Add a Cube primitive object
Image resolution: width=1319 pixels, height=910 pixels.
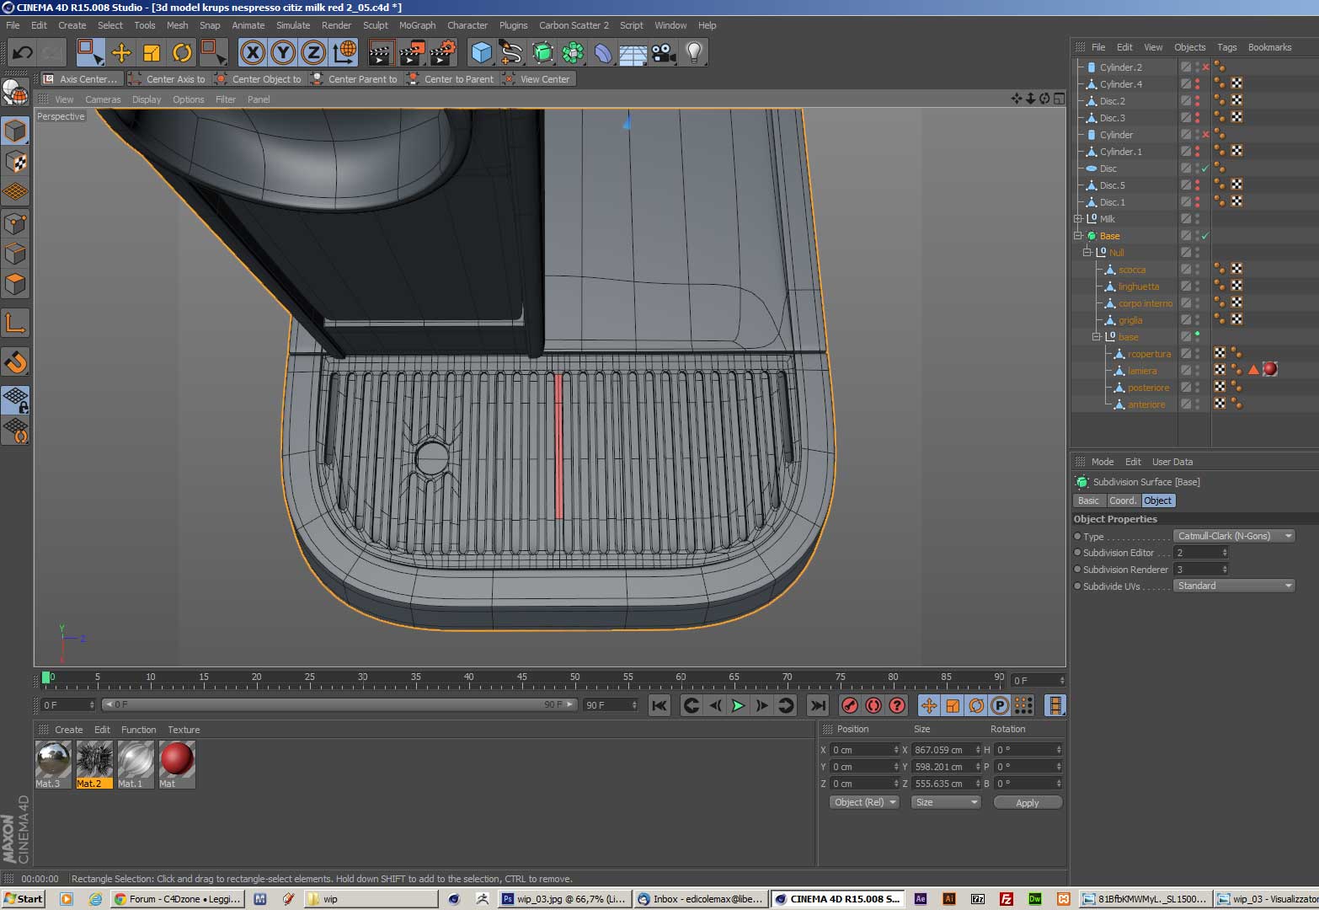[481, 53]
